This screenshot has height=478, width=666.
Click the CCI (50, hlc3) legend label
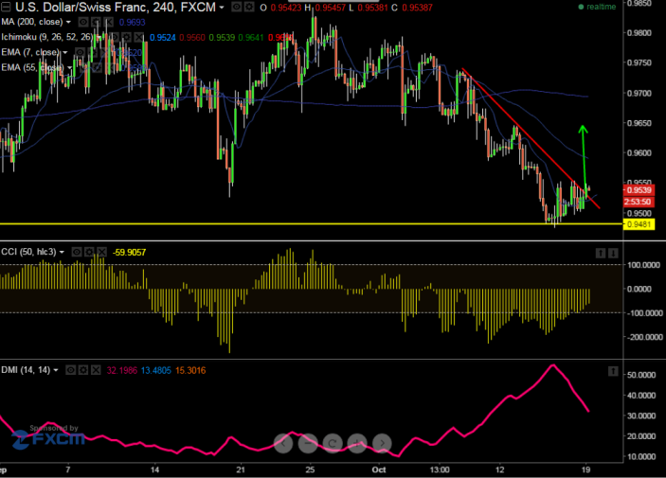coord(28,252)
